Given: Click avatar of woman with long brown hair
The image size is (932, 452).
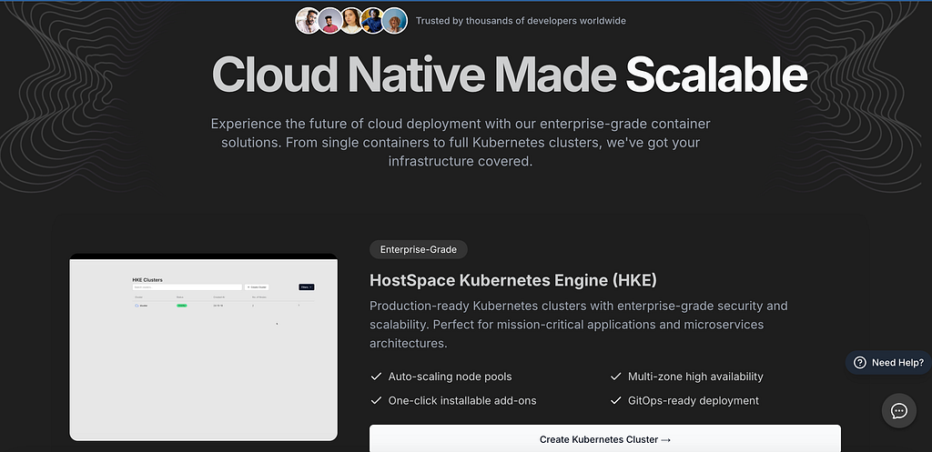Looking at the screenshot, I should click(x=351, y=21).
